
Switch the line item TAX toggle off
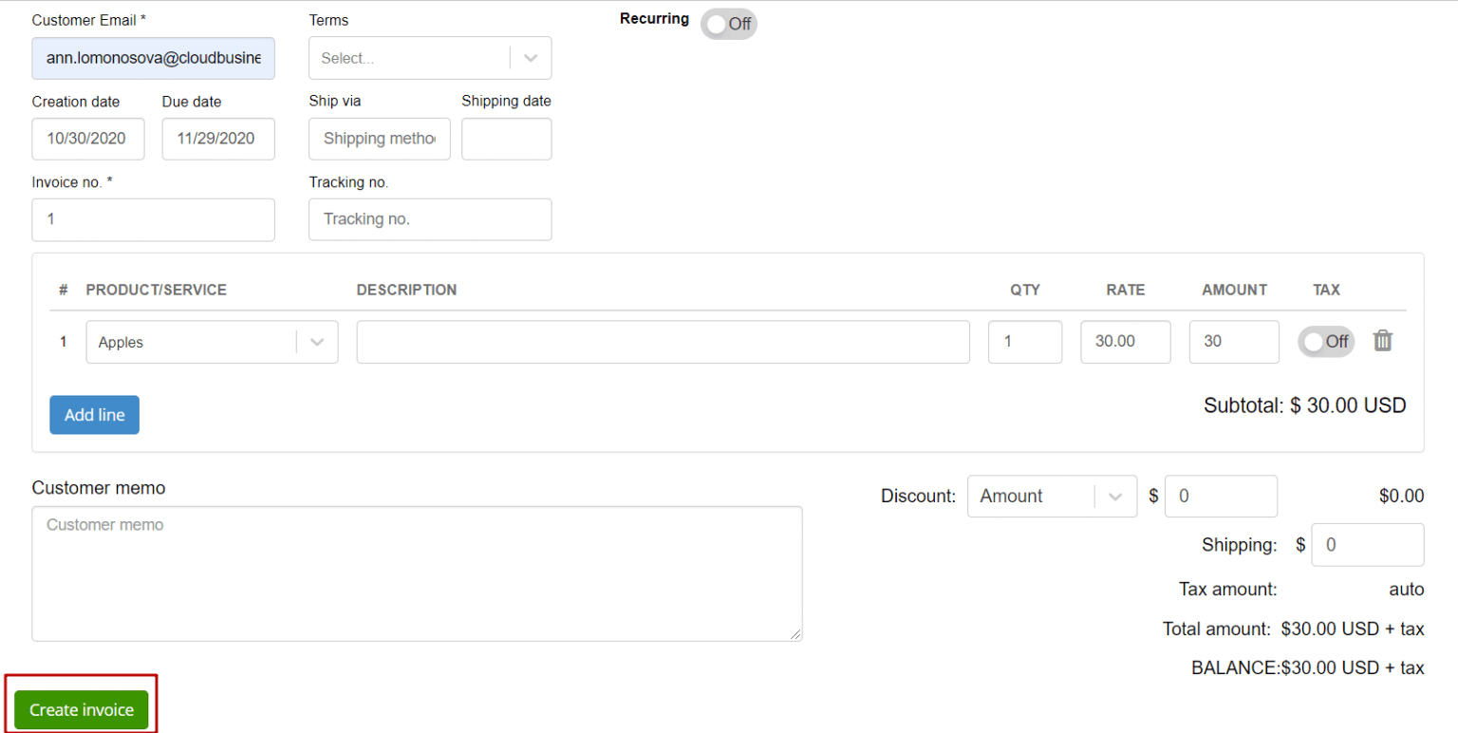1326,341
